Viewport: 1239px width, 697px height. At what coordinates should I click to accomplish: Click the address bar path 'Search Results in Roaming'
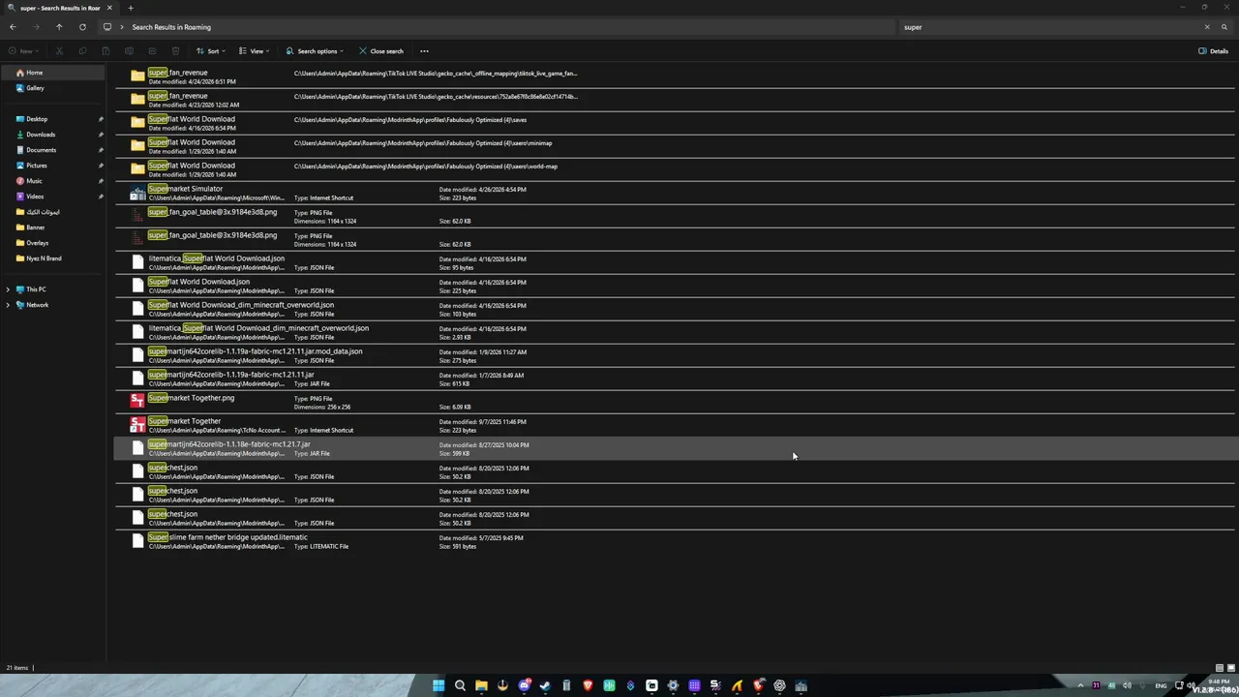click(171, 27)
